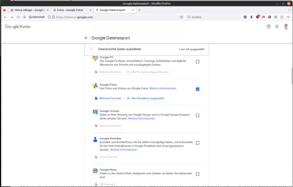Click the '1 von 49 ausgewählt' text
Image resolution: width=293 pixels, height=187 pixels.
[191, 49]
